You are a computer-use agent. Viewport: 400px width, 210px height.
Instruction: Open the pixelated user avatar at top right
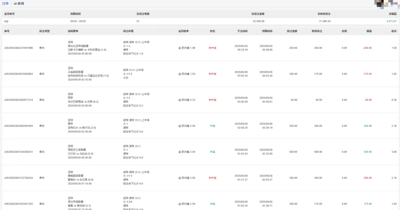coord(387,4)
